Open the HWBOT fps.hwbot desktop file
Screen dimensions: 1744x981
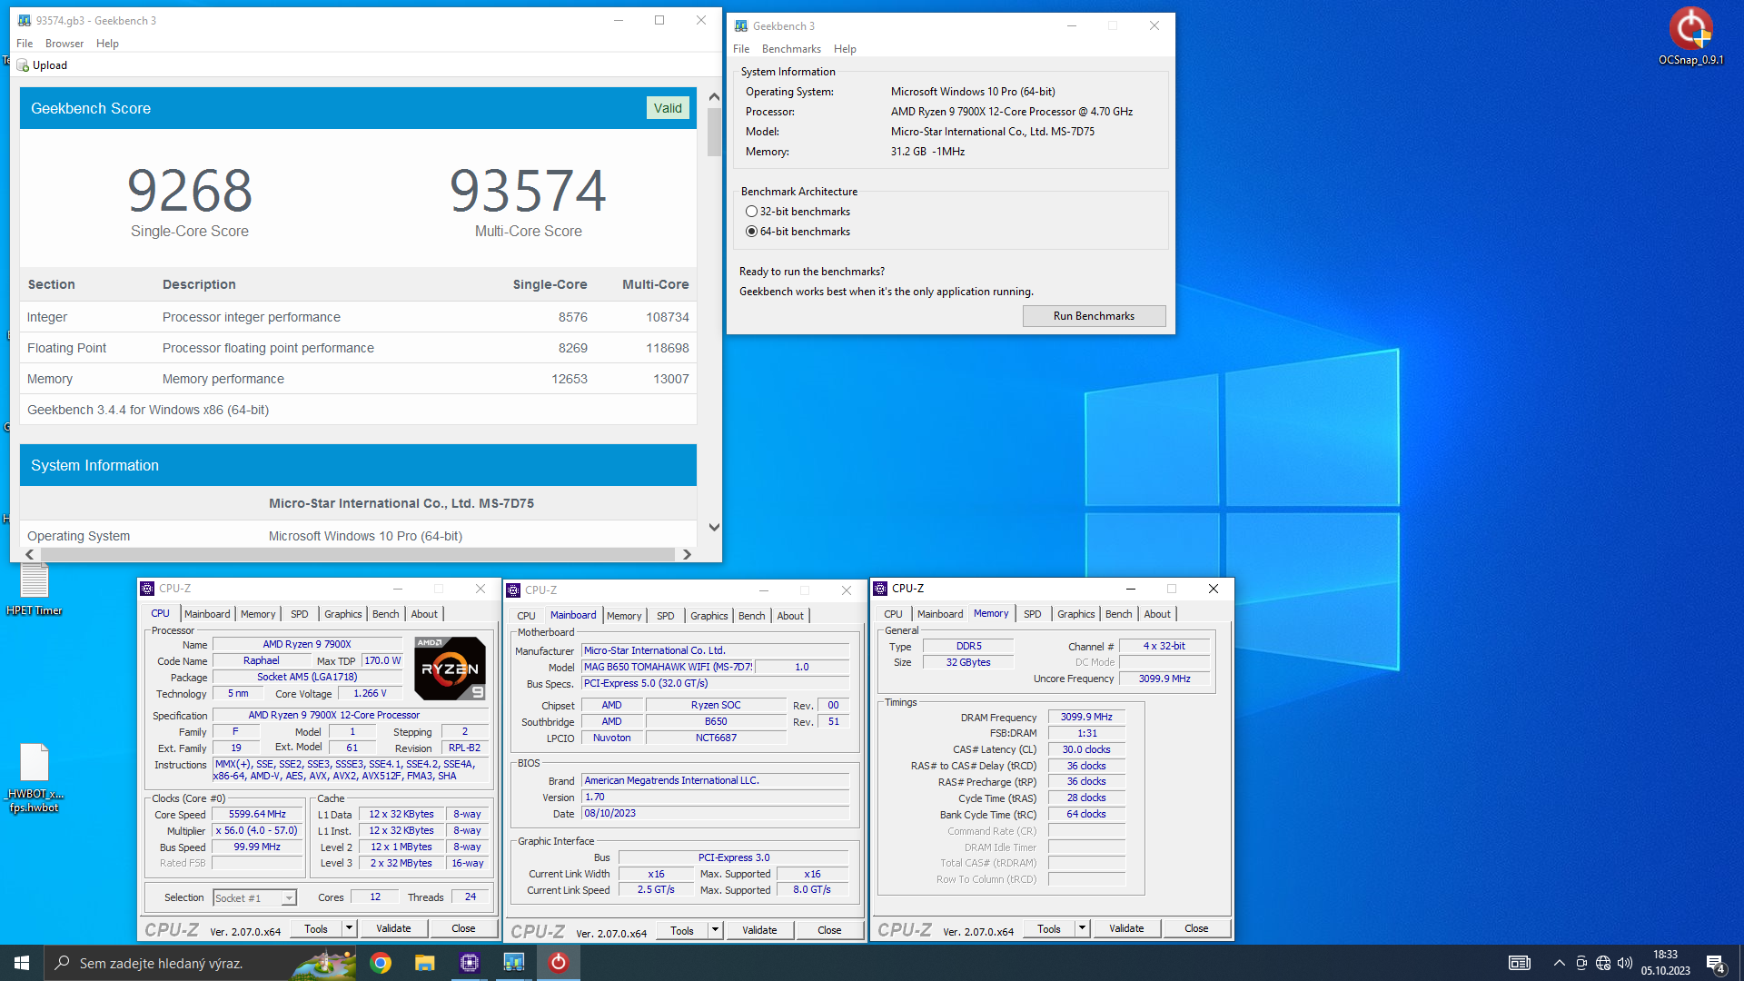click(35, 778)
